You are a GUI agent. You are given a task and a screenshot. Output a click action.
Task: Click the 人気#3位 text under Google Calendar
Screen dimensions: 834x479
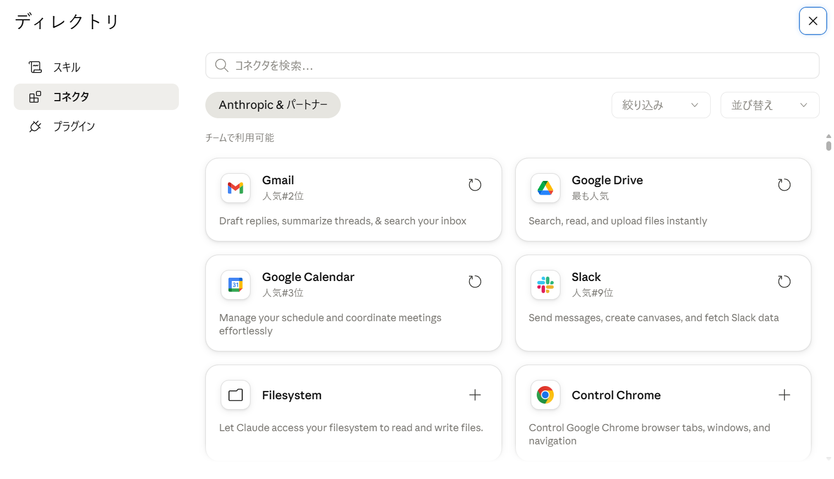click(283, 293)
